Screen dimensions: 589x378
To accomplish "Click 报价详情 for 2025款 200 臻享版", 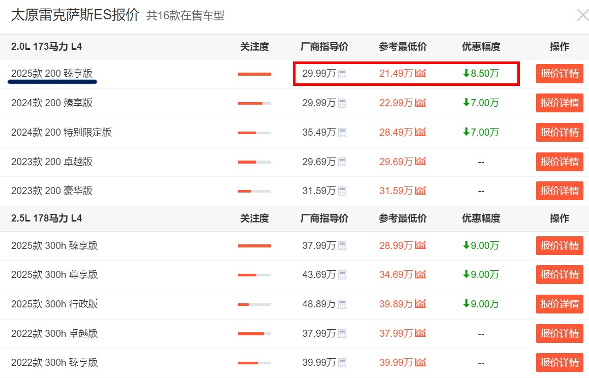I will 559,74.
